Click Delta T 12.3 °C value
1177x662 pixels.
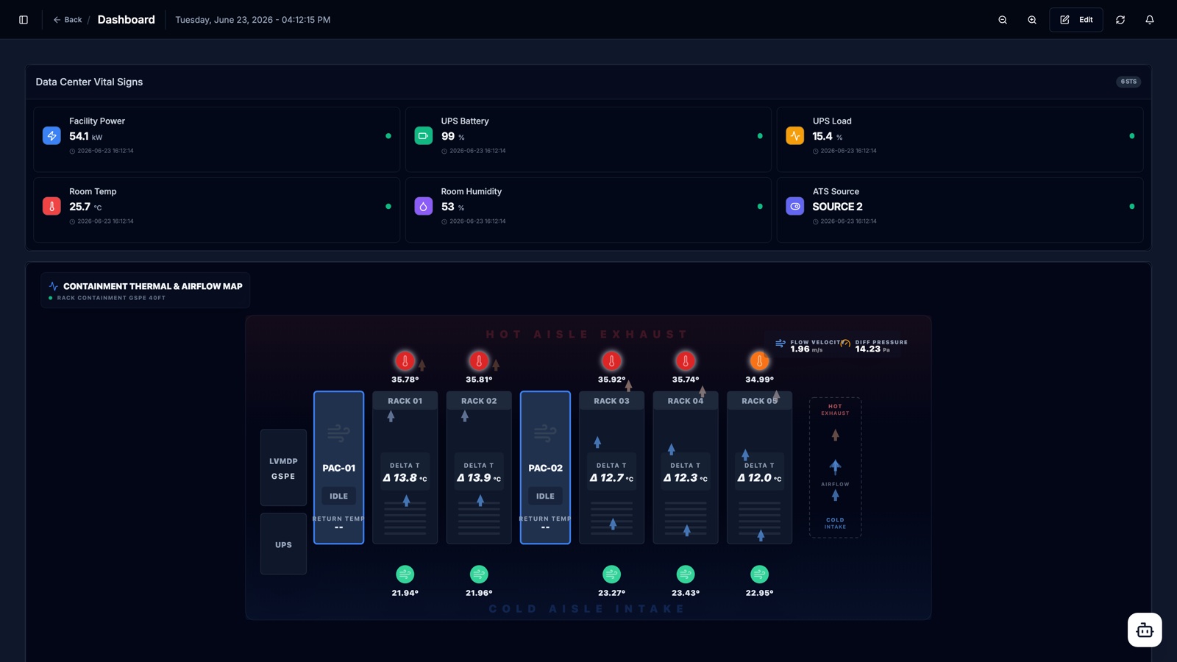(686, 478)
